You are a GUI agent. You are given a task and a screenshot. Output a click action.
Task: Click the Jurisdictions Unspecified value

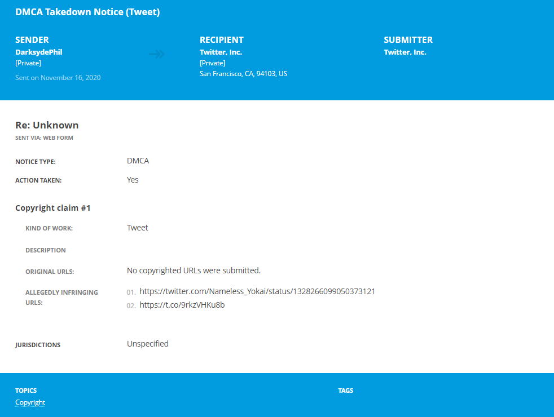pyautogui.click(x=148, y=344)
